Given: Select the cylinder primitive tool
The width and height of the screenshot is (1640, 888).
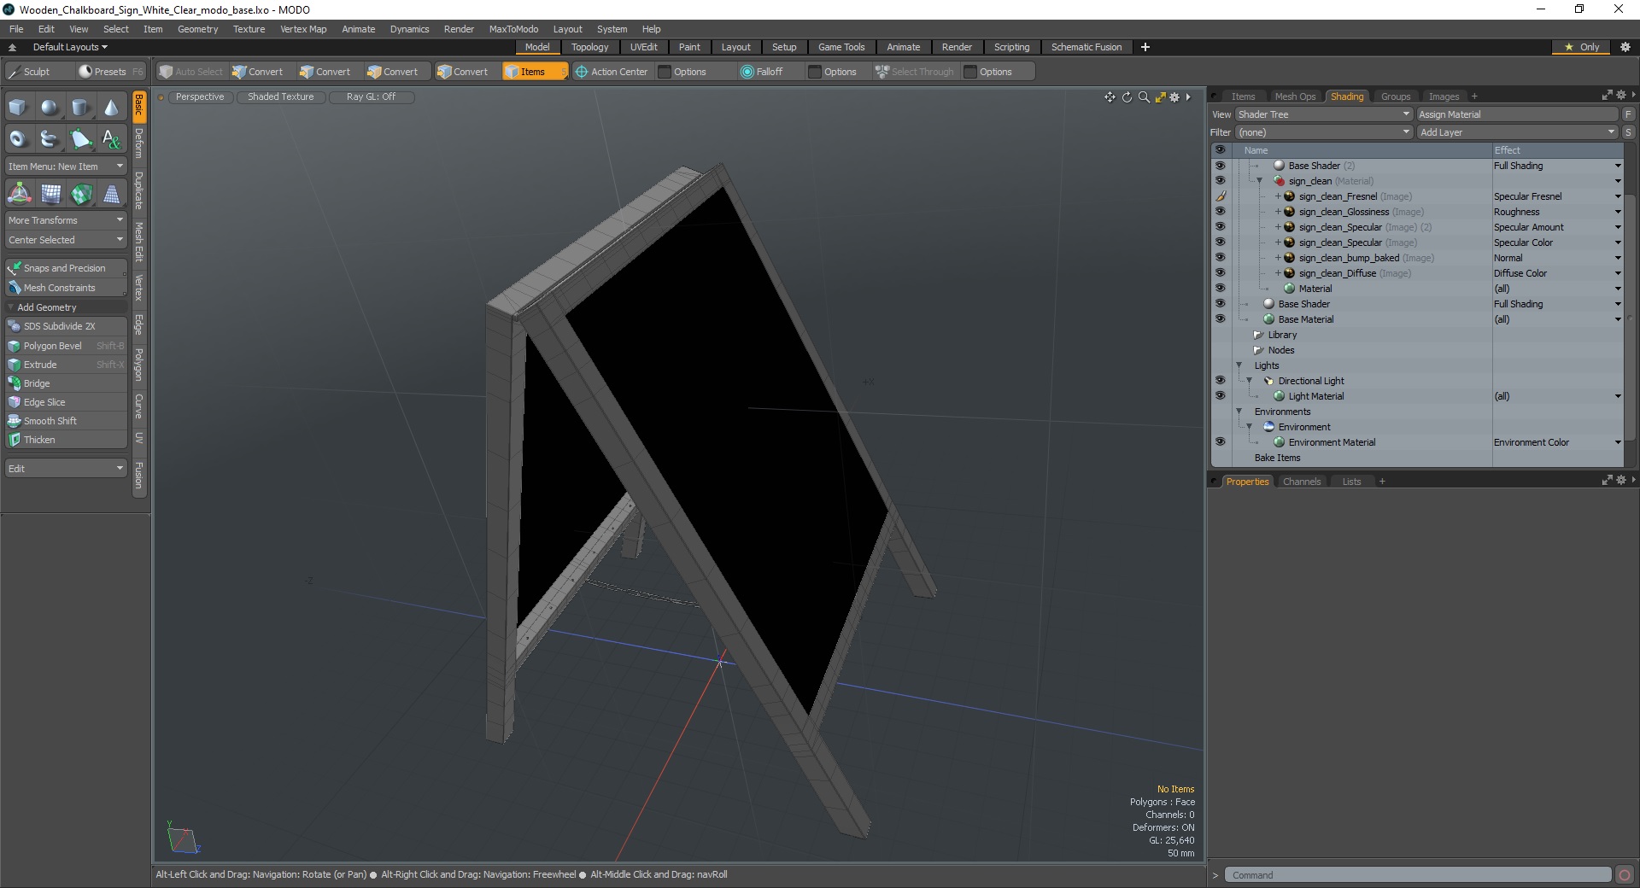Looking at the screenshot, I should (x=80, y=108).
